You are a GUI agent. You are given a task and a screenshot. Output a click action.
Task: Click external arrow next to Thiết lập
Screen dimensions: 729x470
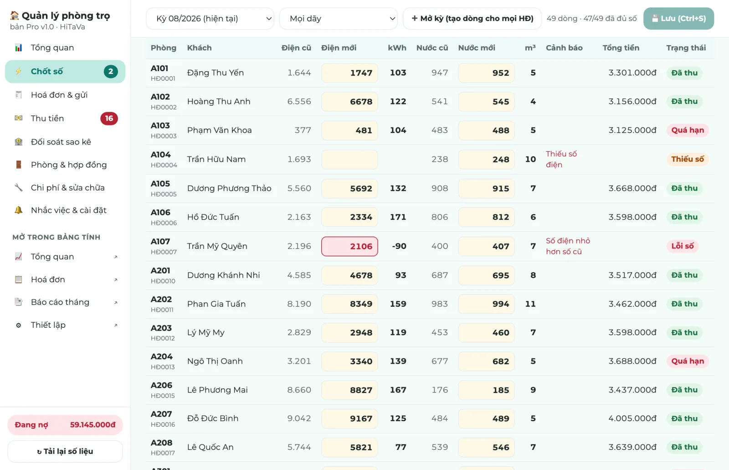(x=116, y=325)
